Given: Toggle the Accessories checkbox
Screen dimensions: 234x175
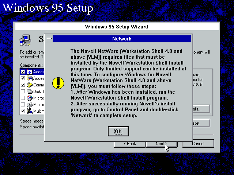Looking at the screenshot, I should click(23, 78).
